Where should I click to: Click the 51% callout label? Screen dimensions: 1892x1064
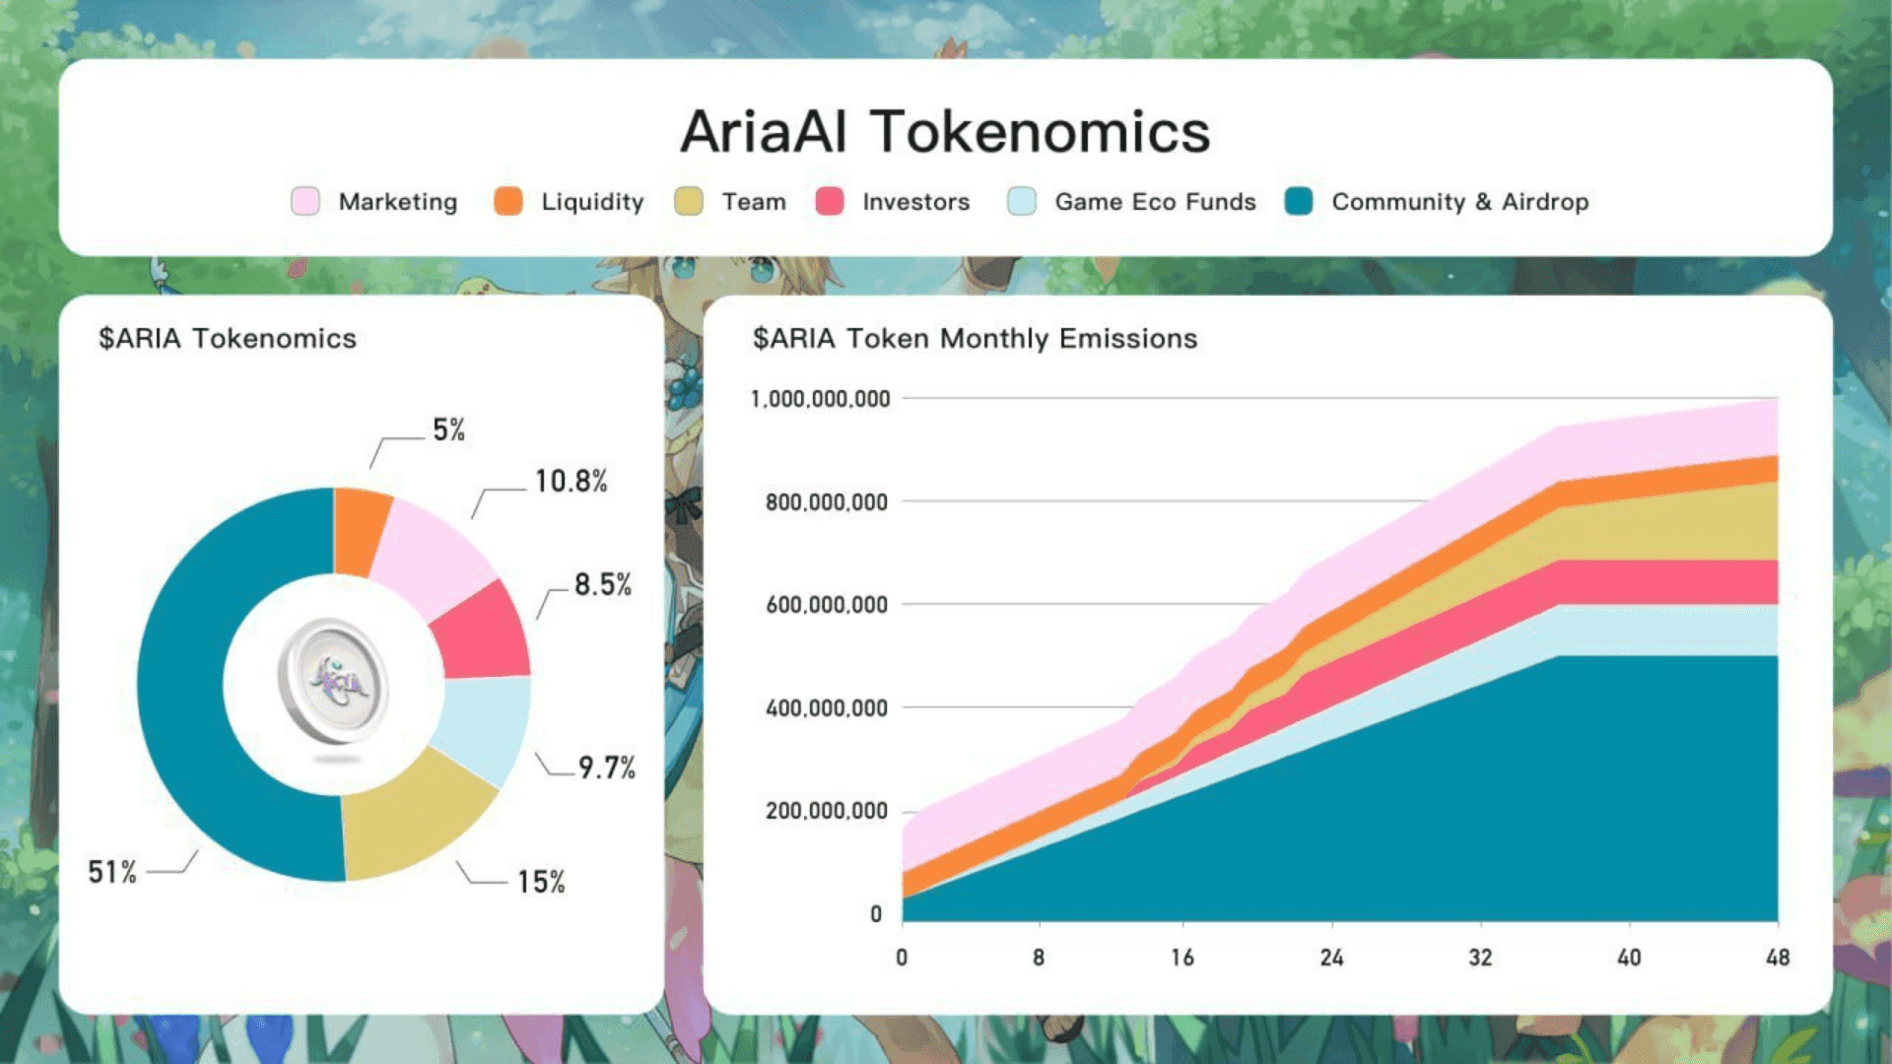[x=111, y=871]
